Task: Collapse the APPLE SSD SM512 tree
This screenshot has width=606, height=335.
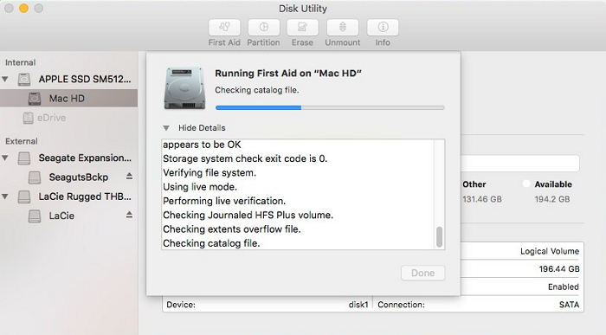Action: pos(5,80)
